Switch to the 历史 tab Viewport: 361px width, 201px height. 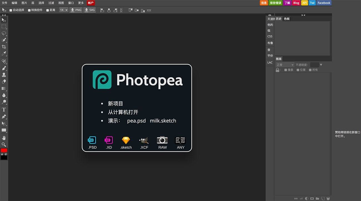(x=279, y=19)
